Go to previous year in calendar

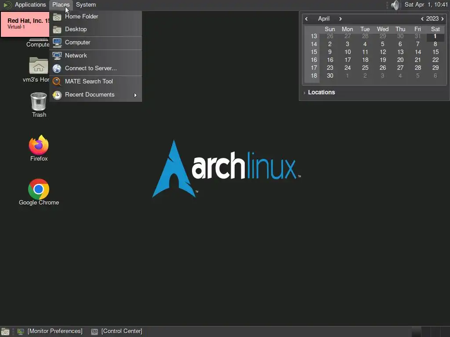422,19
